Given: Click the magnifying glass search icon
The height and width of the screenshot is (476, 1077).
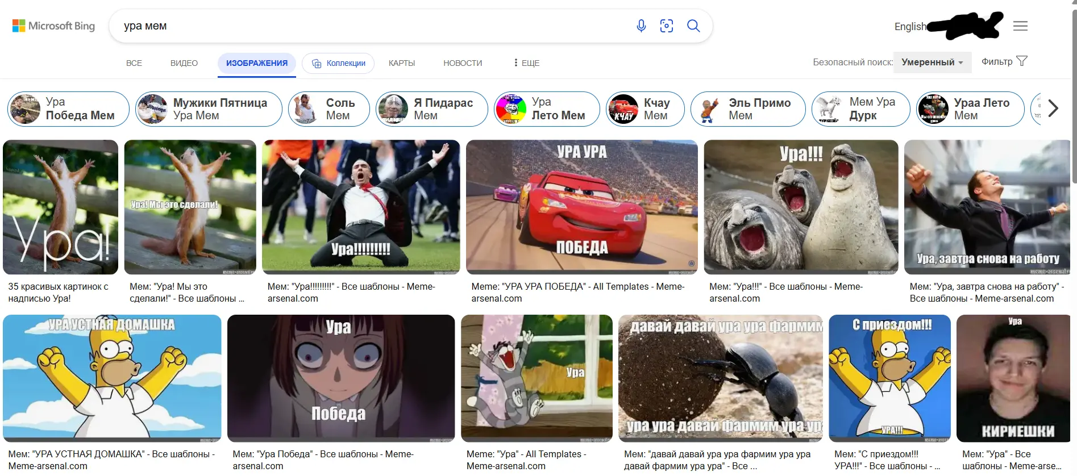Looking at the screenshot, I should (693, 26).
